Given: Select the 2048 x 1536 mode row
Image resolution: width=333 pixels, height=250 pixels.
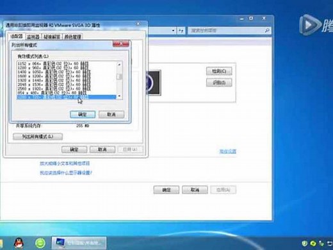Looking at the screenshot, I should [67, 85].
